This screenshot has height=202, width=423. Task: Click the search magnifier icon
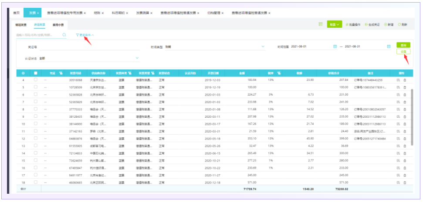click(x=64, y=35)
